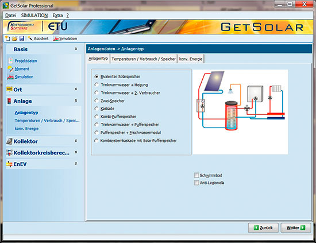
Task: Launch the Assistent wizard from the toolbar
Action: (x=38, y=38)
